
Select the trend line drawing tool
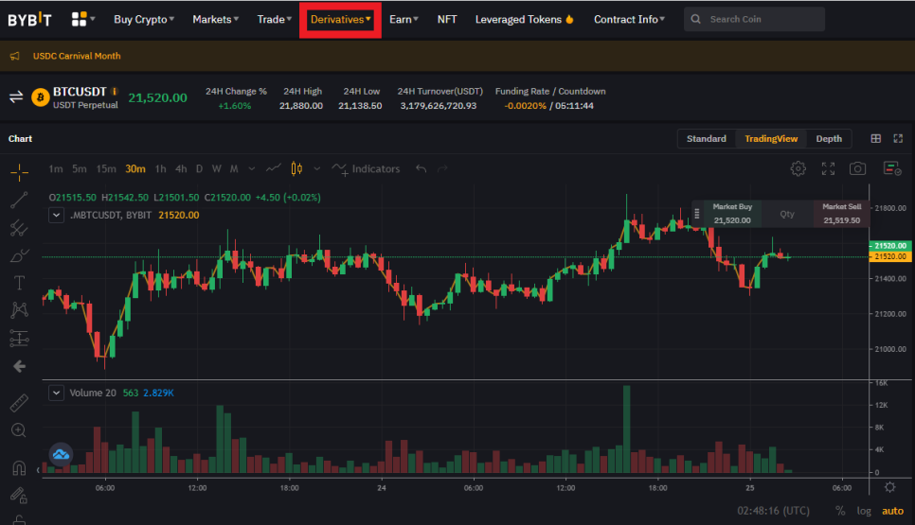click(x=19, y=200)
